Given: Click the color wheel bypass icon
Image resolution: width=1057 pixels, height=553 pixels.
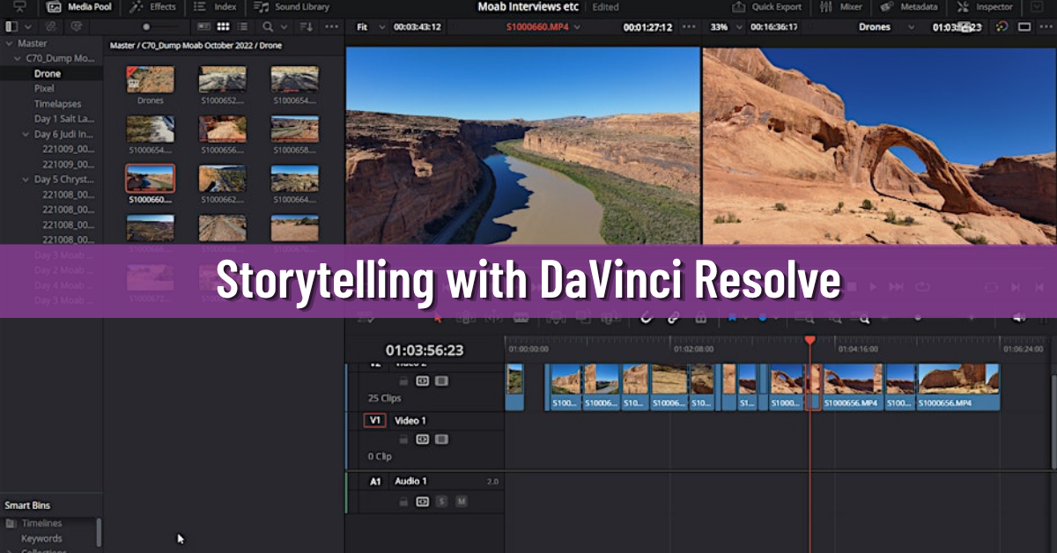Looking at the screenshot, I should 1003,26.
